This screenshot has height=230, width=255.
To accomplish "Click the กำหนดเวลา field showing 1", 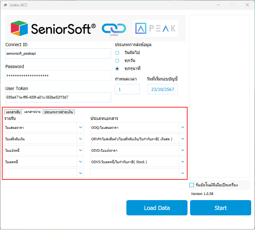I will pos(127,89).
